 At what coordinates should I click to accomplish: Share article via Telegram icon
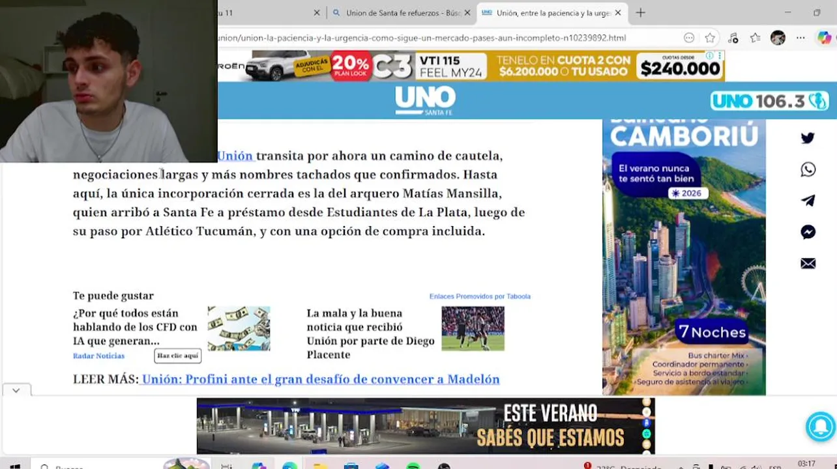(808, 201)
